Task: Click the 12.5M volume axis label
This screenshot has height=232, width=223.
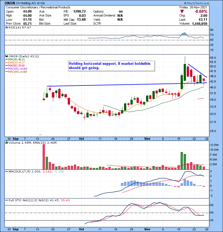Action: pyautogui.click(x=214, y=145)
